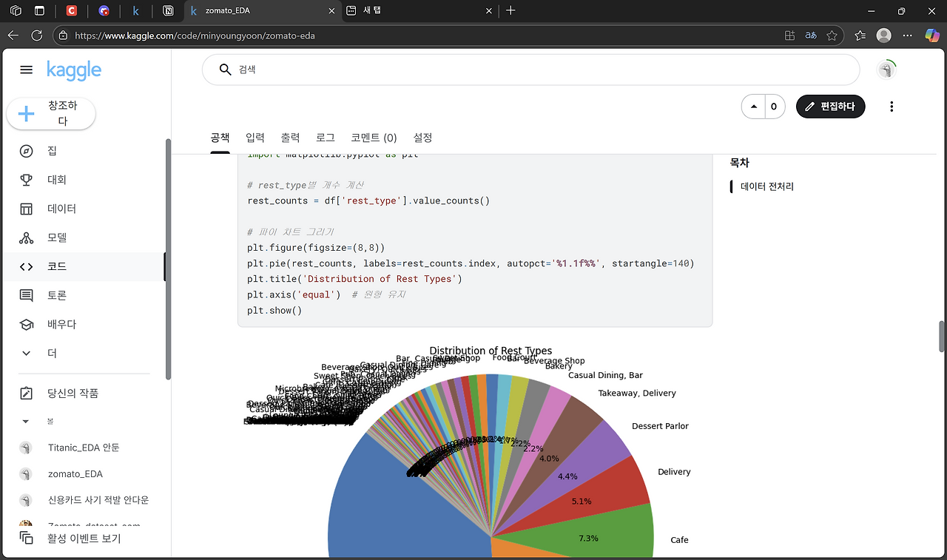The width and height of the screenshot is (947, 560).
Task: Go back with the browser back arrow
Action: (13, 35)
